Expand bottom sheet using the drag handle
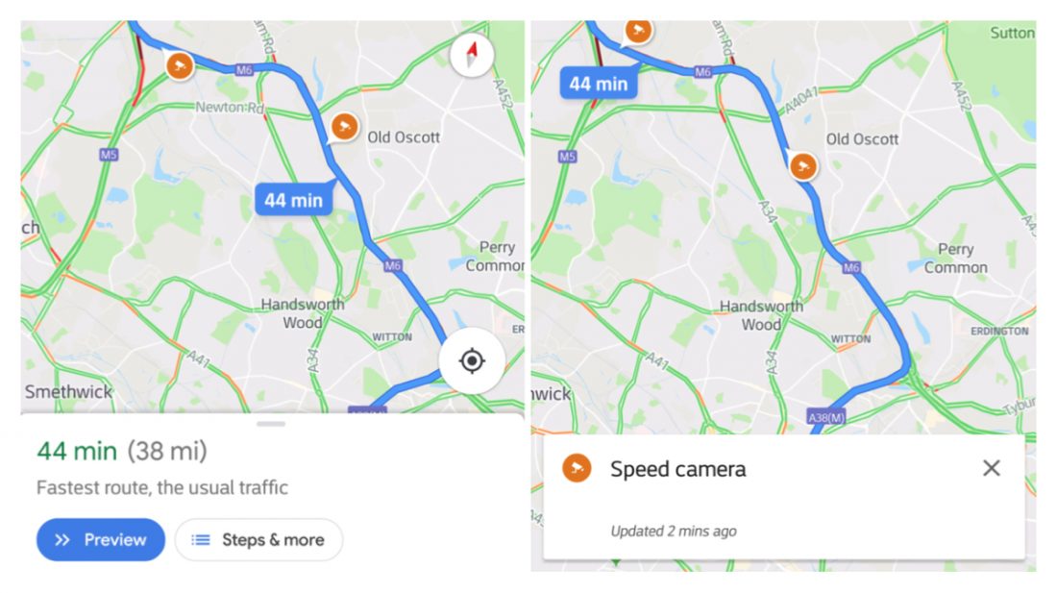 (x=271, y=424)
